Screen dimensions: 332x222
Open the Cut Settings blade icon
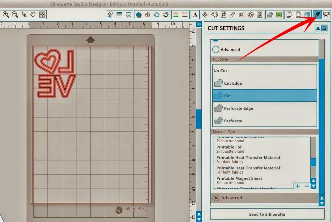pyautogui.click(x=317, y=15)
